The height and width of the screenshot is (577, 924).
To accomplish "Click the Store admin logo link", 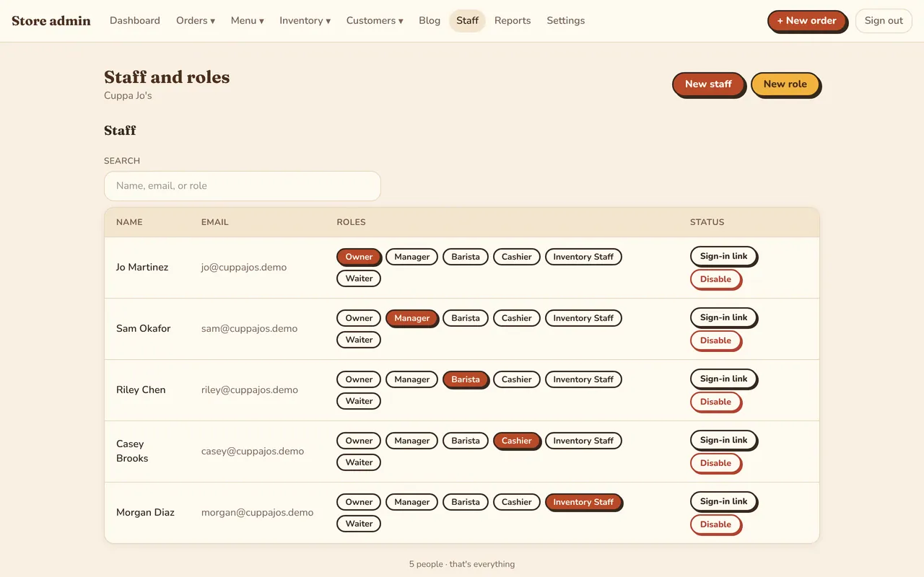I will [51, 21].
